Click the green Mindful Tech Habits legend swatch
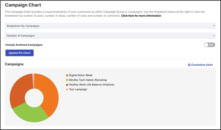Image resolution: width=221 pixels, height=130 pixels. 67,80
